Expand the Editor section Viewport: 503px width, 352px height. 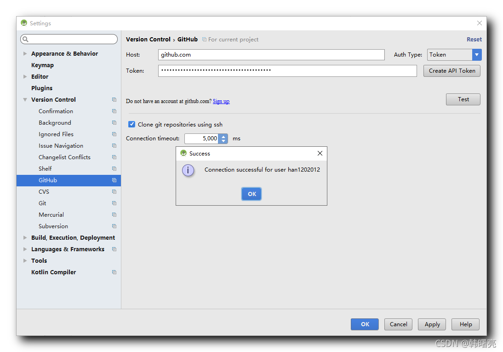25,76
